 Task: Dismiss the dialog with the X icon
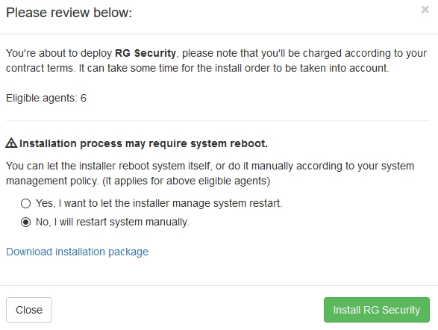pos(425,10)
